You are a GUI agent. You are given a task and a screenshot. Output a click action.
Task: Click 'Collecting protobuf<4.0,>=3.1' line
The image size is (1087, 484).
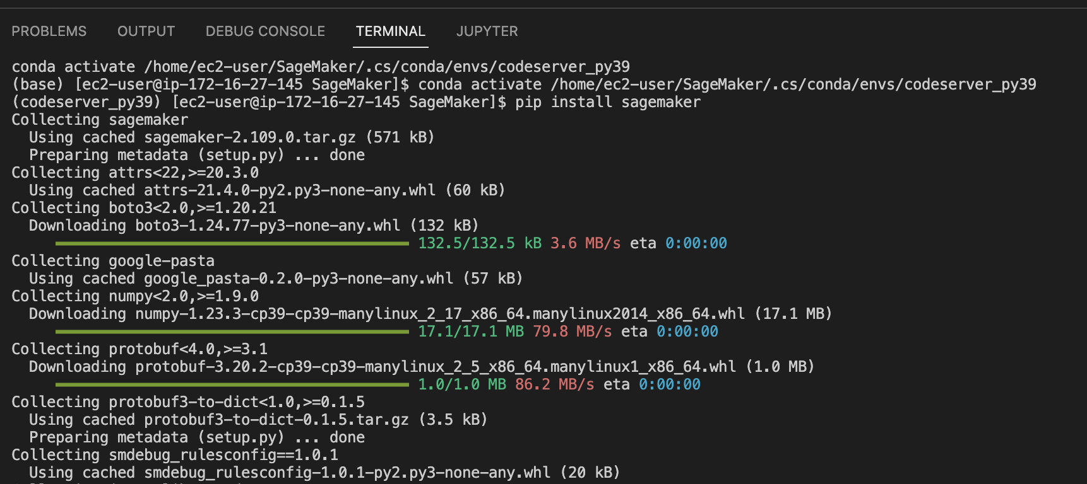click(x=140, y=349)
